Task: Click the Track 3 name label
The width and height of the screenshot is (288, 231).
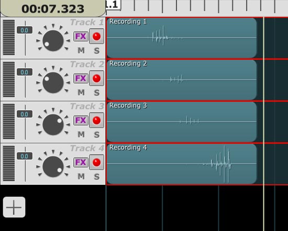Action: coord(87,106)
